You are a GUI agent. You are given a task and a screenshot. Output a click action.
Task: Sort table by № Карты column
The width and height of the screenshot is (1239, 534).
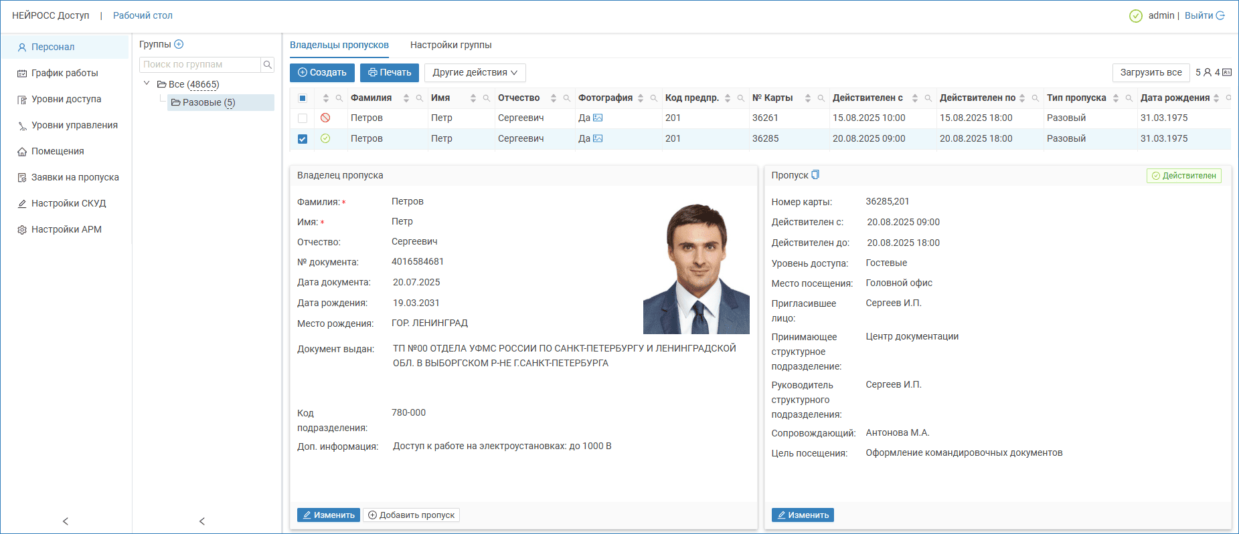(x=808, y=98)
